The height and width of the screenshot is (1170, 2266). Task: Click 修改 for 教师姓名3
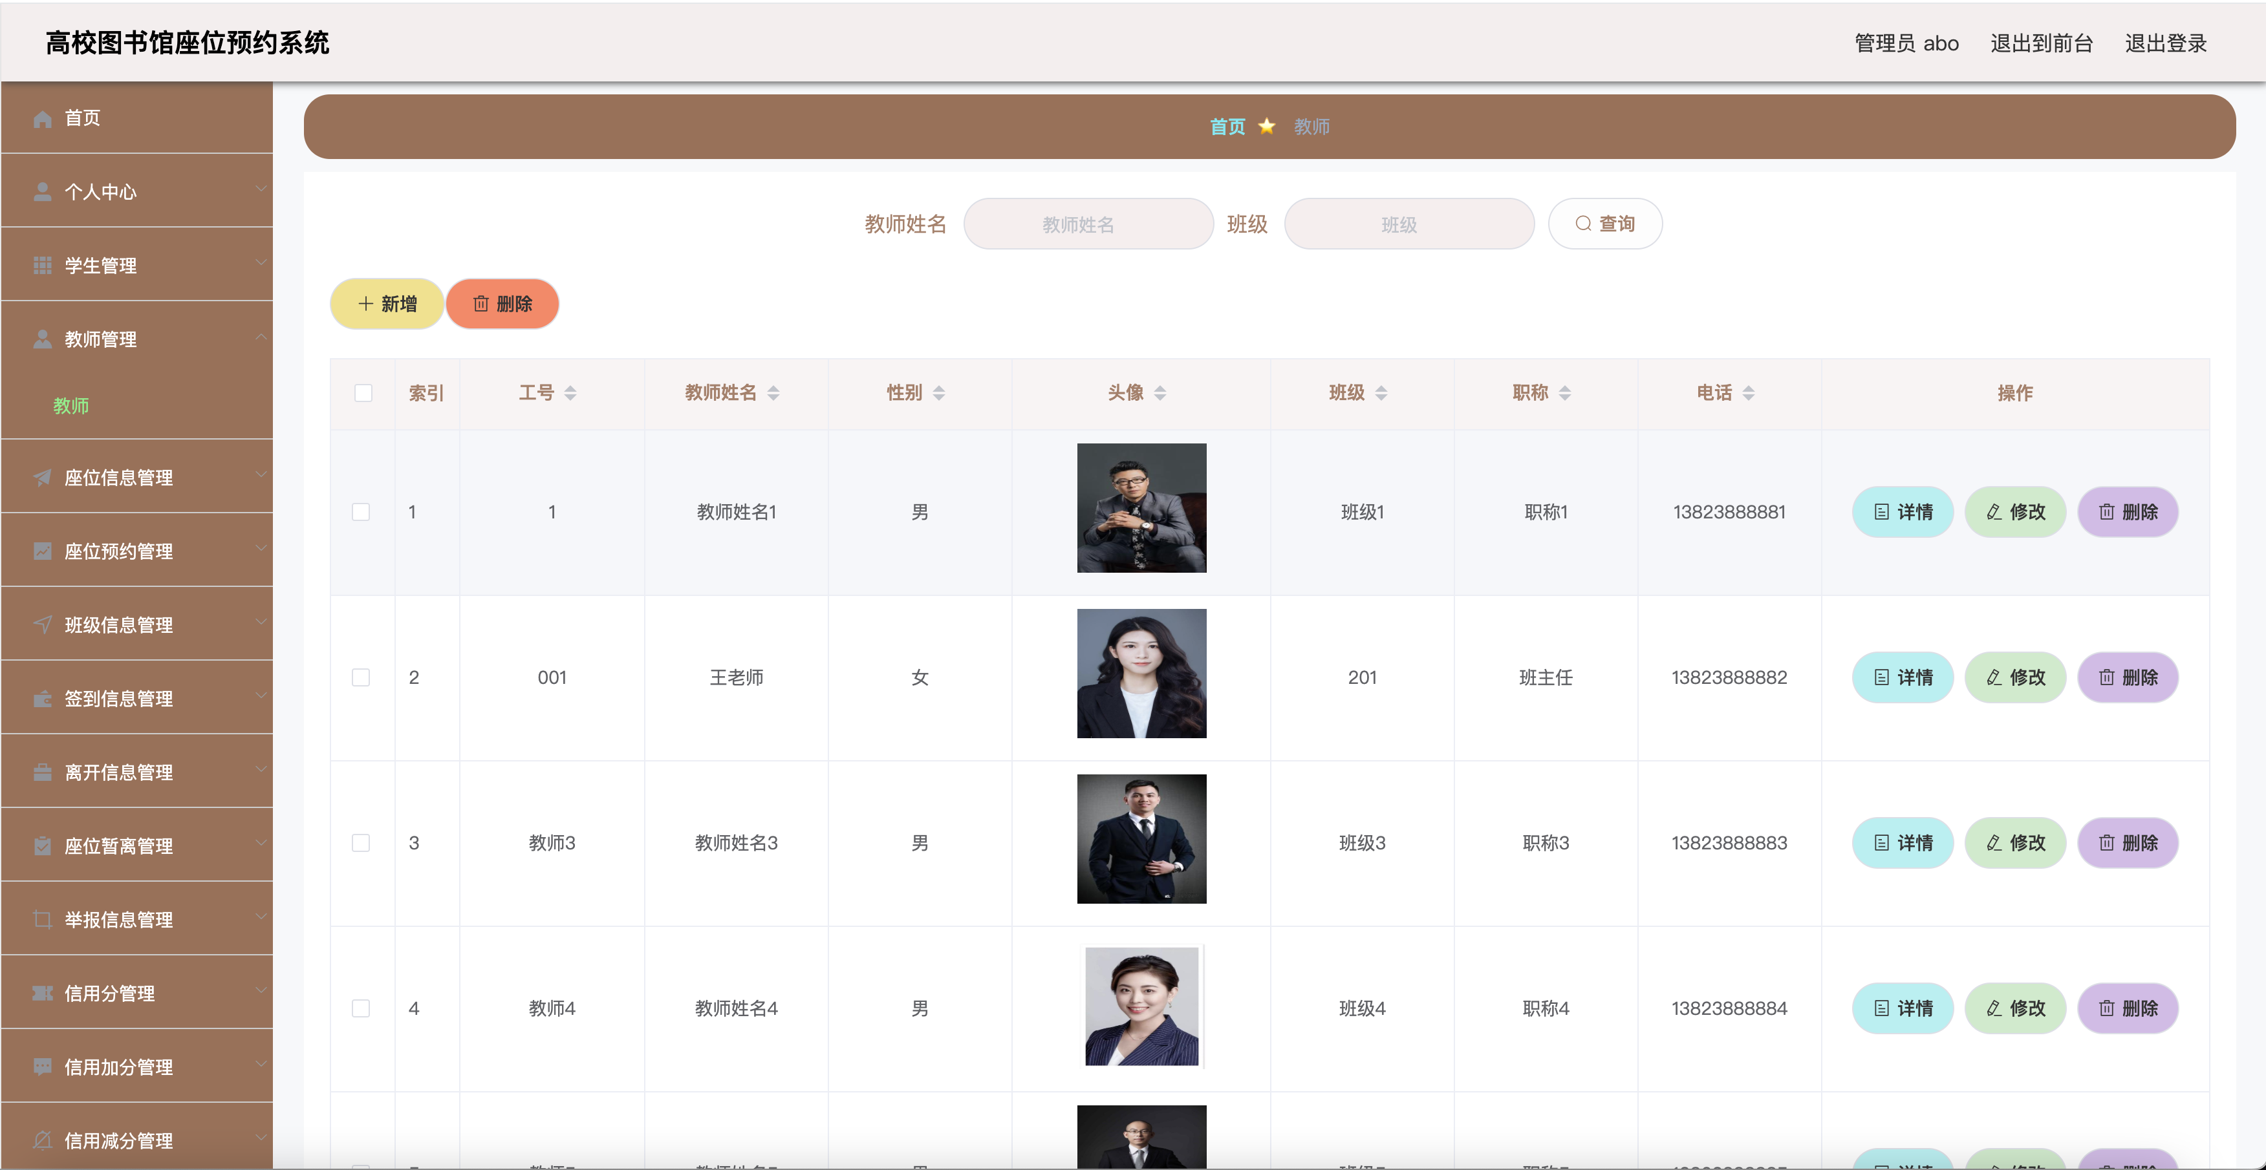2015,843
